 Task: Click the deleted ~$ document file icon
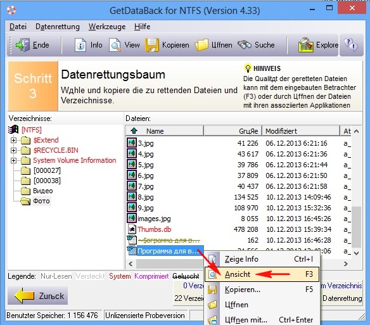tap(132, 240)
